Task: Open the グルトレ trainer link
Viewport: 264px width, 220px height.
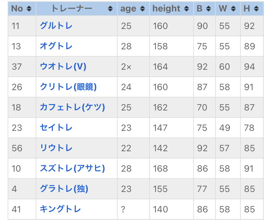Action: tap(56, 26)
